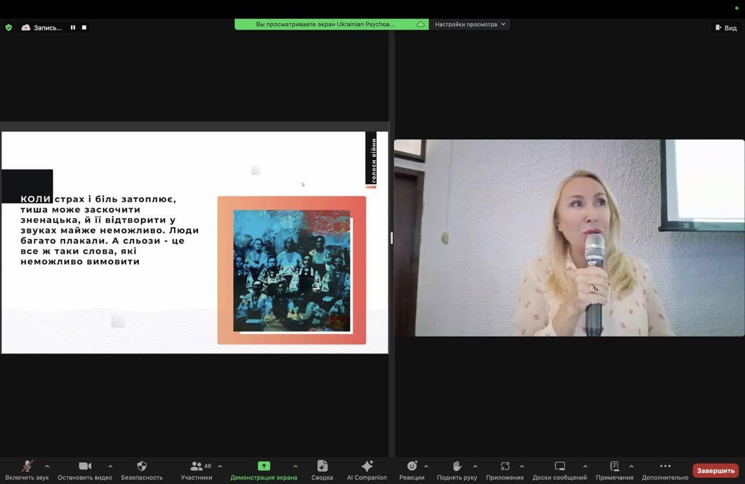
Task: Open the Настройки просмотра dropdown
Action: click(470, 24)
